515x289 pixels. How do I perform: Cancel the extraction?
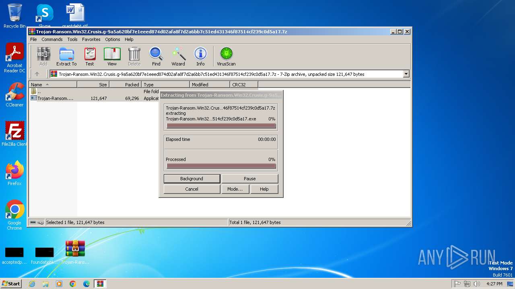coord(192,189)
